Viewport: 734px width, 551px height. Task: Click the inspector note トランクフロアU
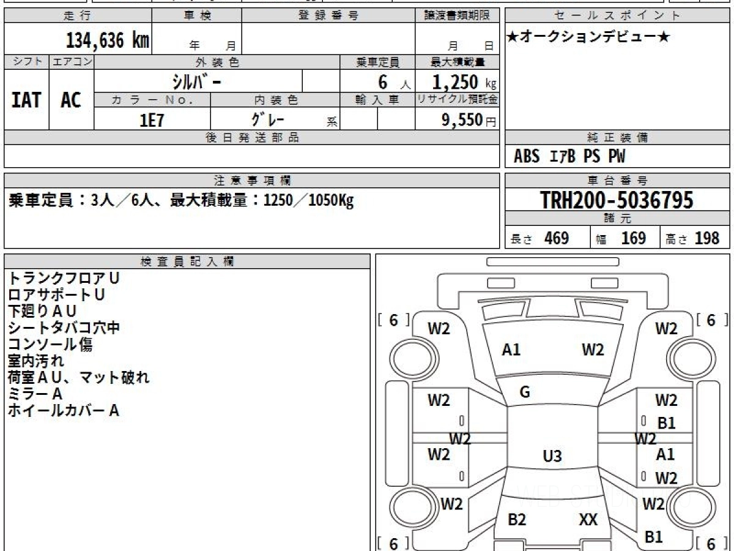tap(64, 278)
